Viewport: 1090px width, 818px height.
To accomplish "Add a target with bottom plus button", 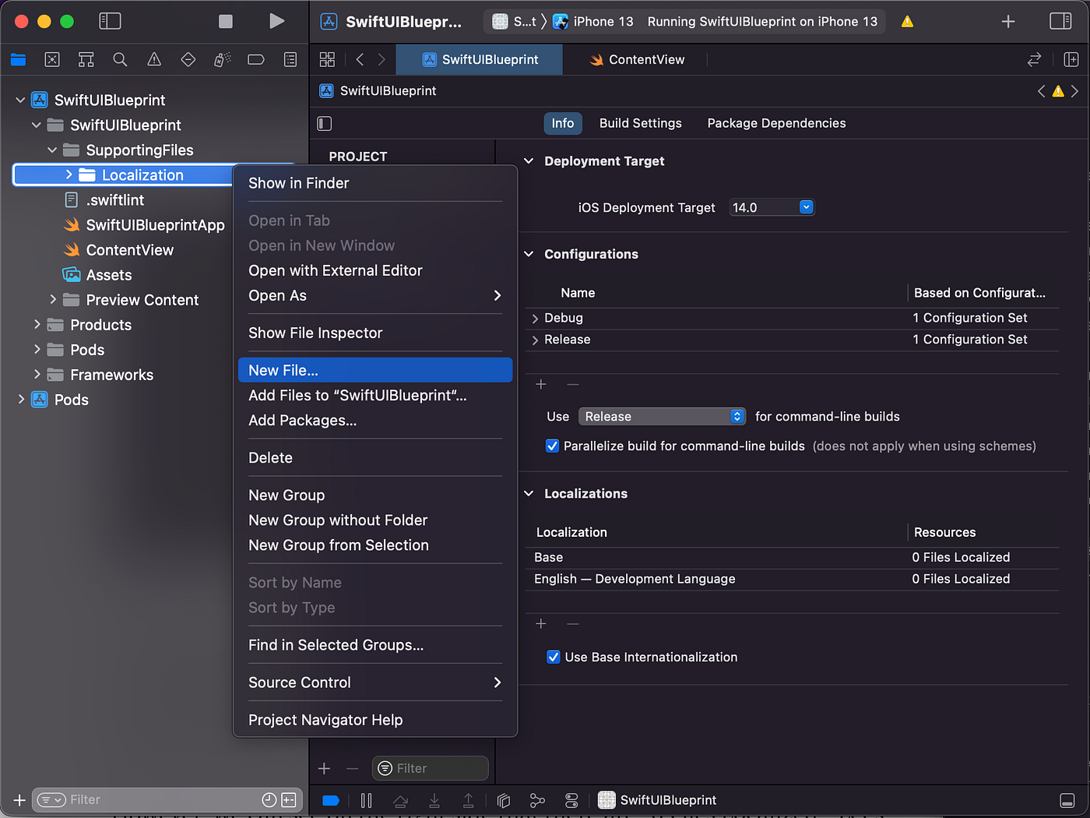I will (x=325, y=769).
